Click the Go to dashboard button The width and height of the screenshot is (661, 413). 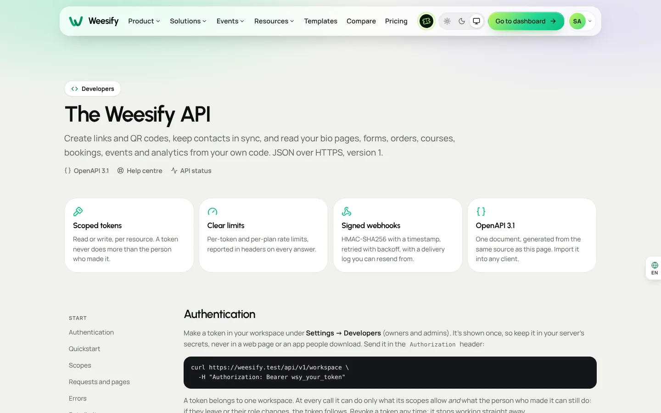[x=526, y=21]
